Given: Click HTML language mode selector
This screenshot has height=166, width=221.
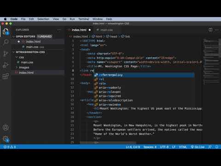Looking at the screenshot, I should coord(183,147).
